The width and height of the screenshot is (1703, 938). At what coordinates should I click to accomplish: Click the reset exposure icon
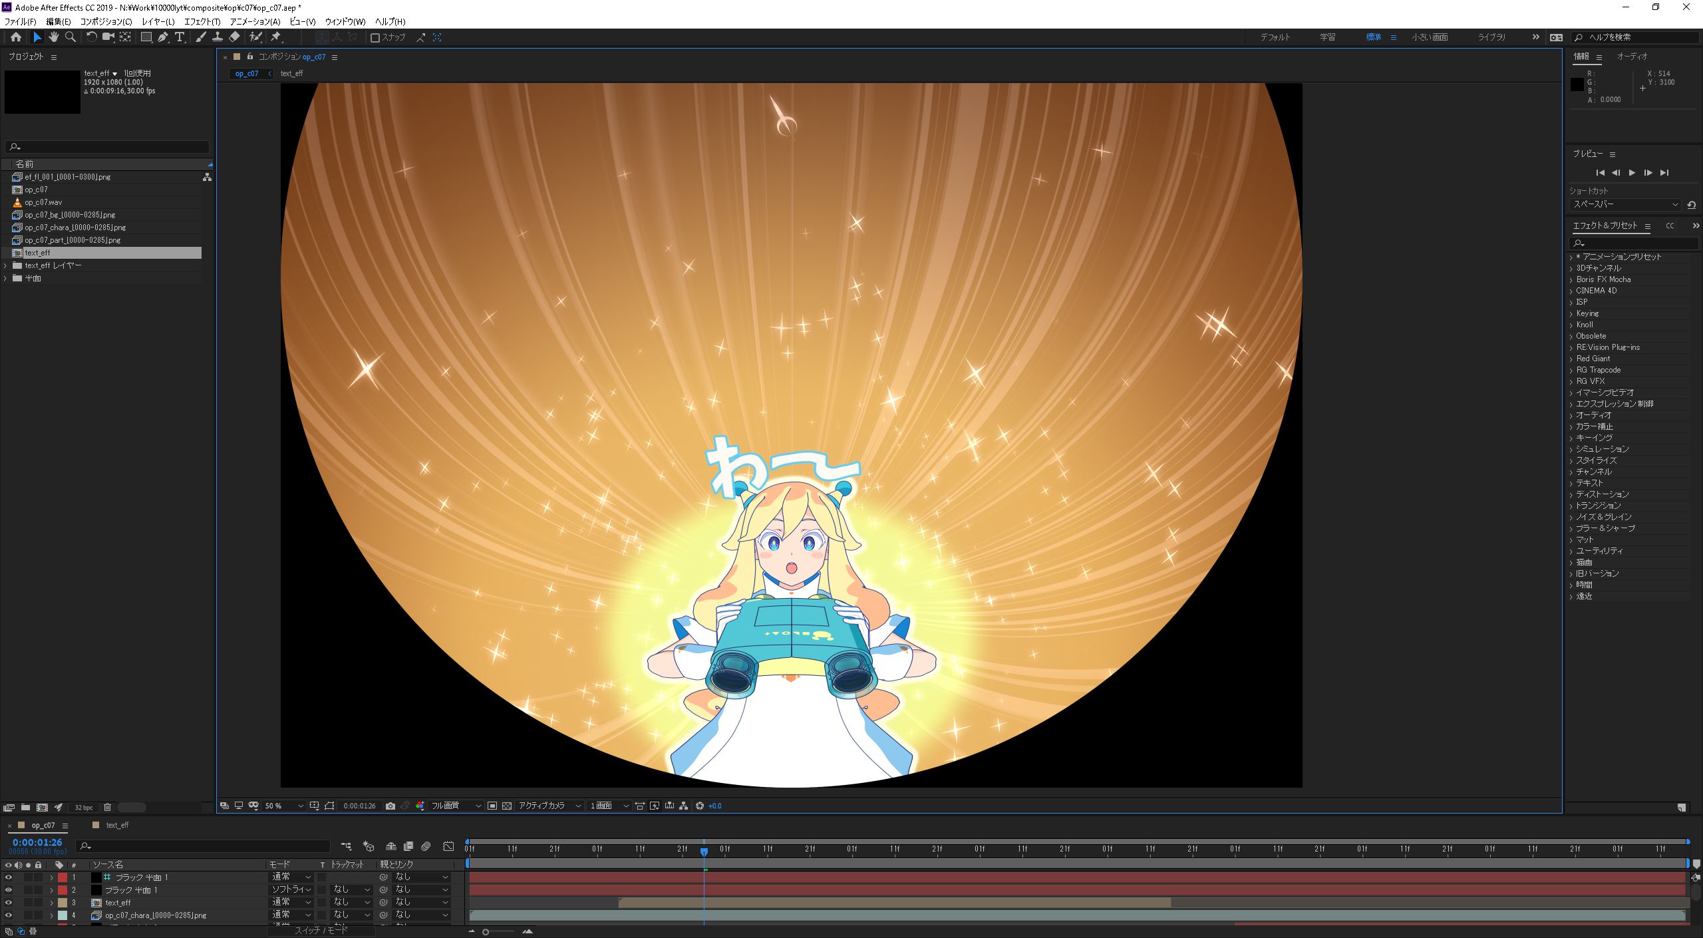coord(700,806)
